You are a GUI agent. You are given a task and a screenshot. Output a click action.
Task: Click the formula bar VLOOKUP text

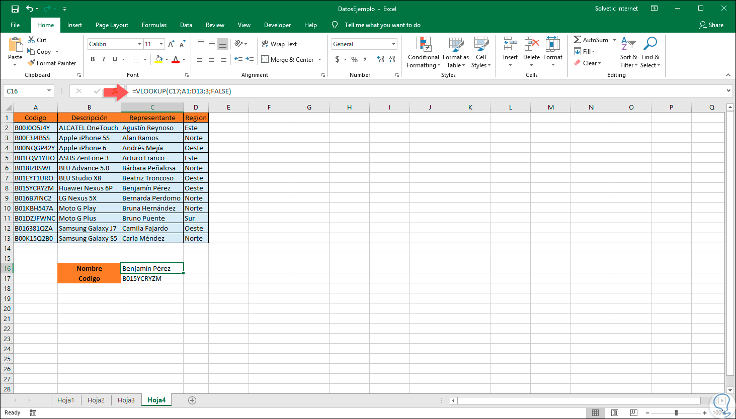[x=182, y=91]
